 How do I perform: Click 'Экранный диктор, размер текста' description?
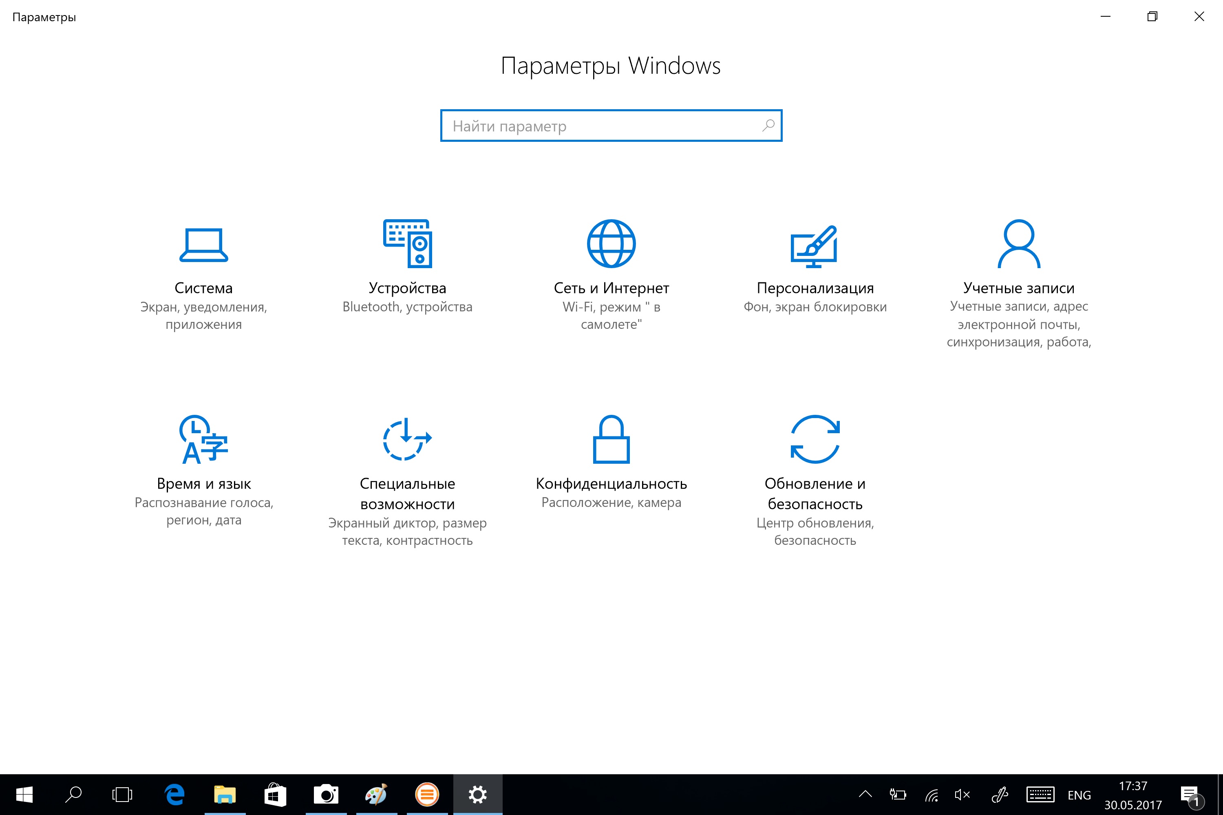[407, 532]
